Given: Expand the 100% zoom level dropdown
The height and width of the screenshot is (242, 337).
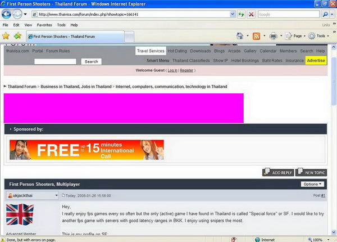Looking at the screenshot, I should point(328,240).
